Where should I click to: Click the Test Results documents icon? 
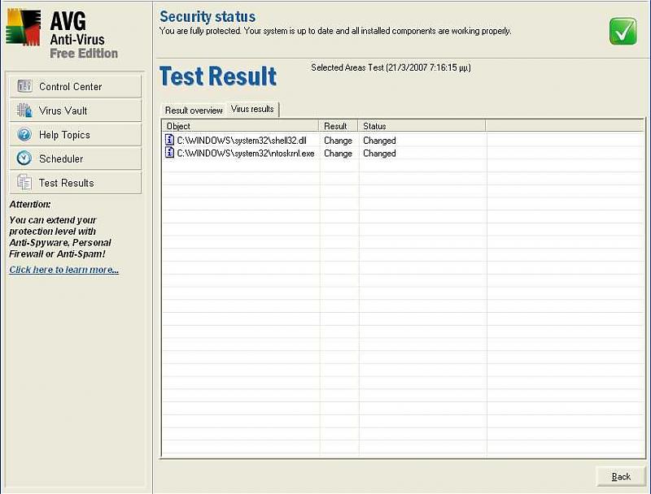[24, 182]
